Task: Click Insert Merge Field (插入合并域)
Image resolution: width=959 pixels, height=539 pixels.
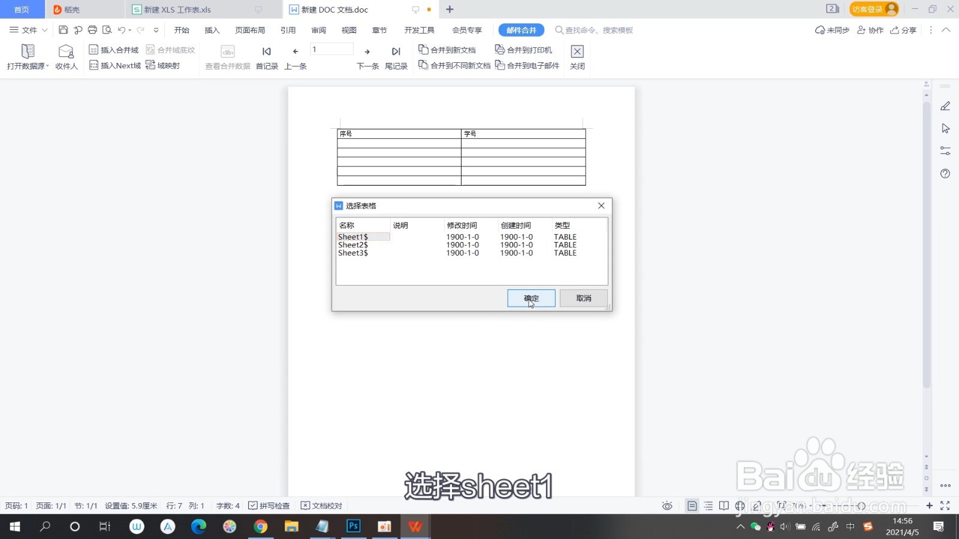Action: [113, 50]
